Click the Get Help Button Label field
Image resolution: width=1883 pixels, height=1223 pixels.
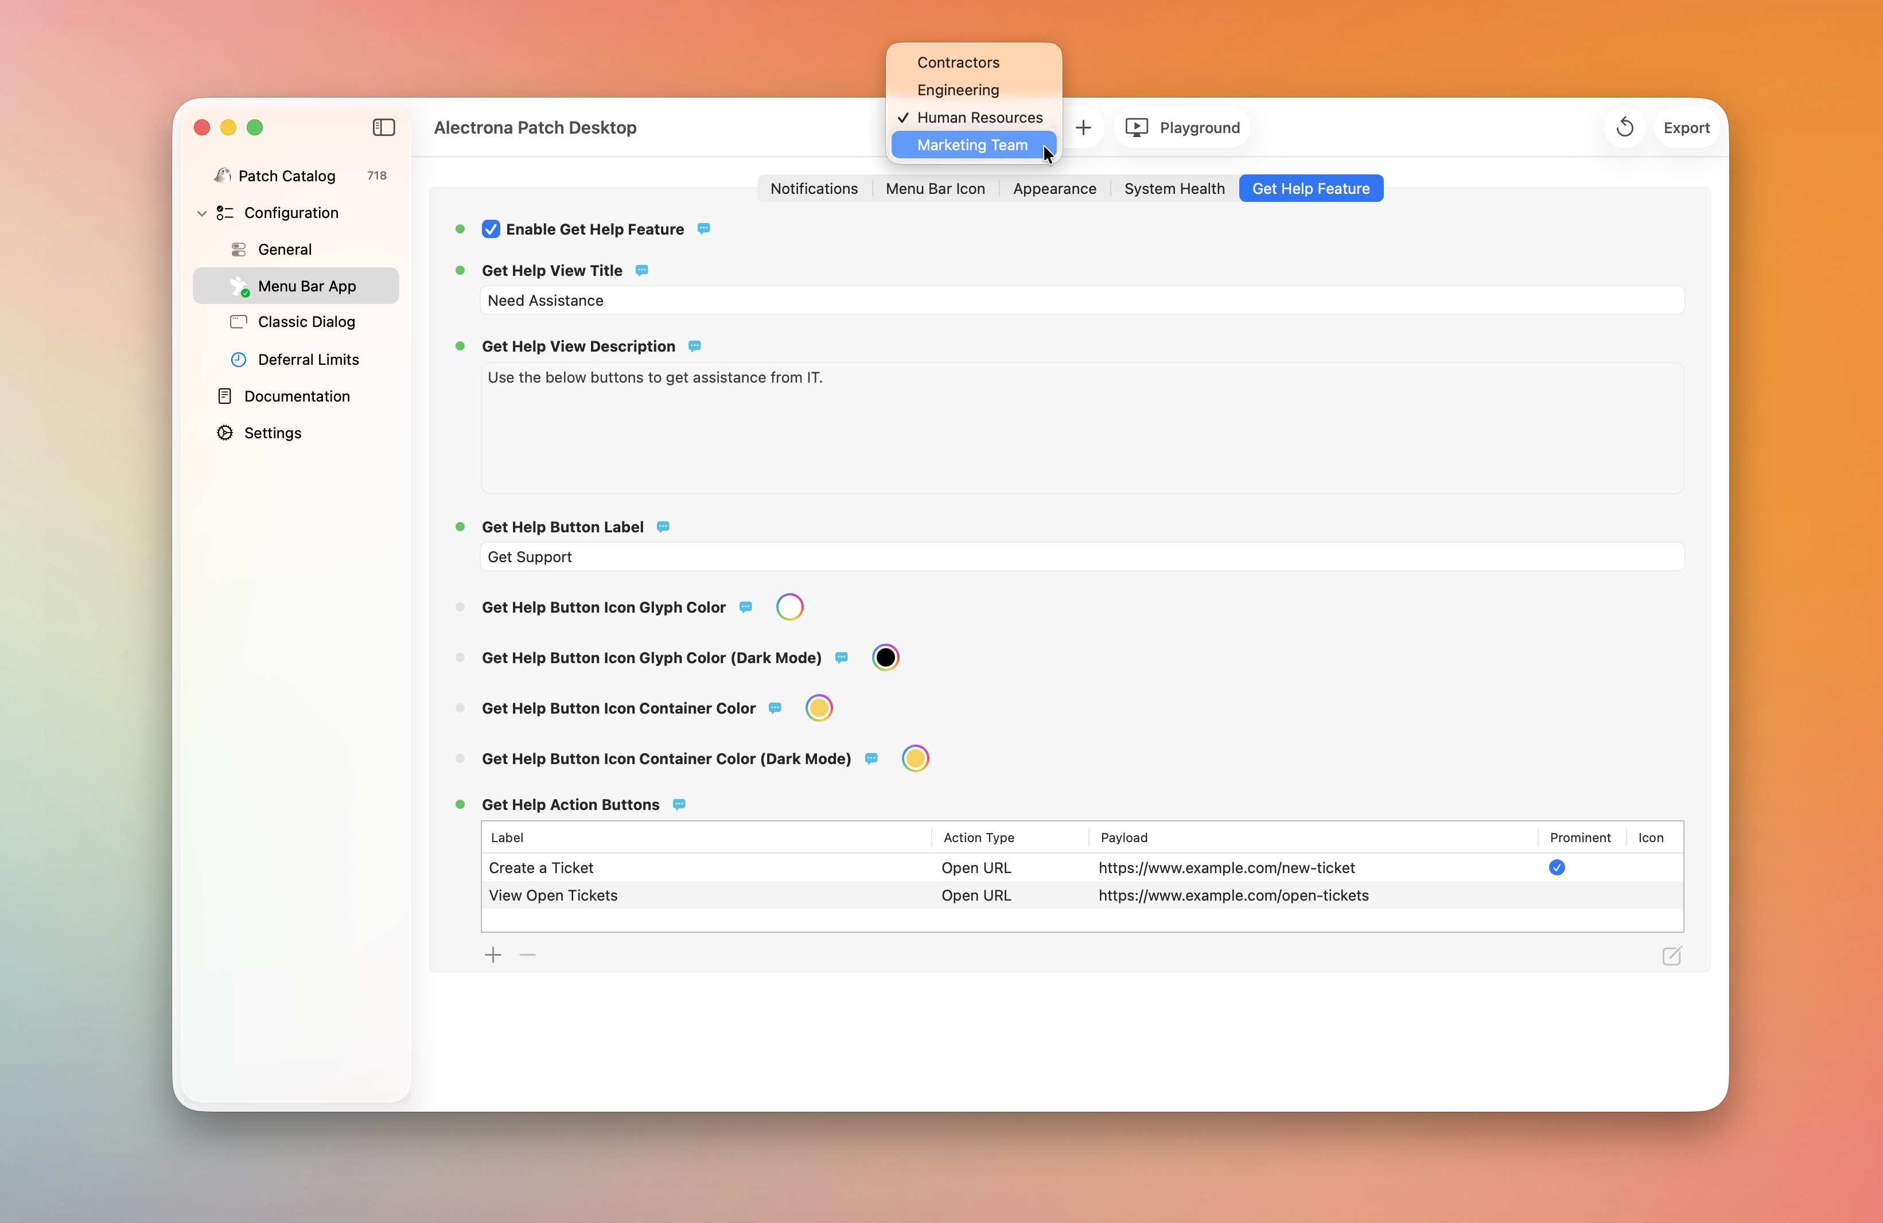pyautogui.click(x=1081, y=557)
